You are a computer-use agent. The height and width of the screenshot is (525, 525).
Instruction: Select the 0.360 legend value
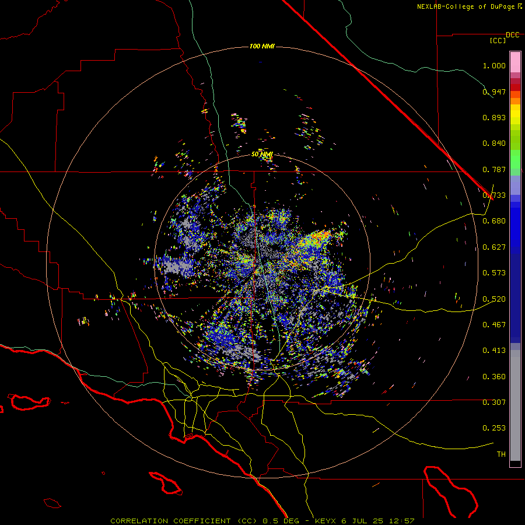point(494,376)
